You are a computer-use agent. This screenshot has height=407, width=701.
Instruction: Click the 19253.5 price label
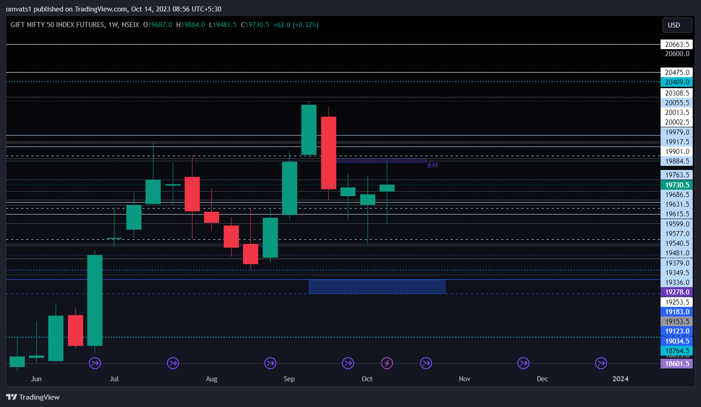point(677,302)
